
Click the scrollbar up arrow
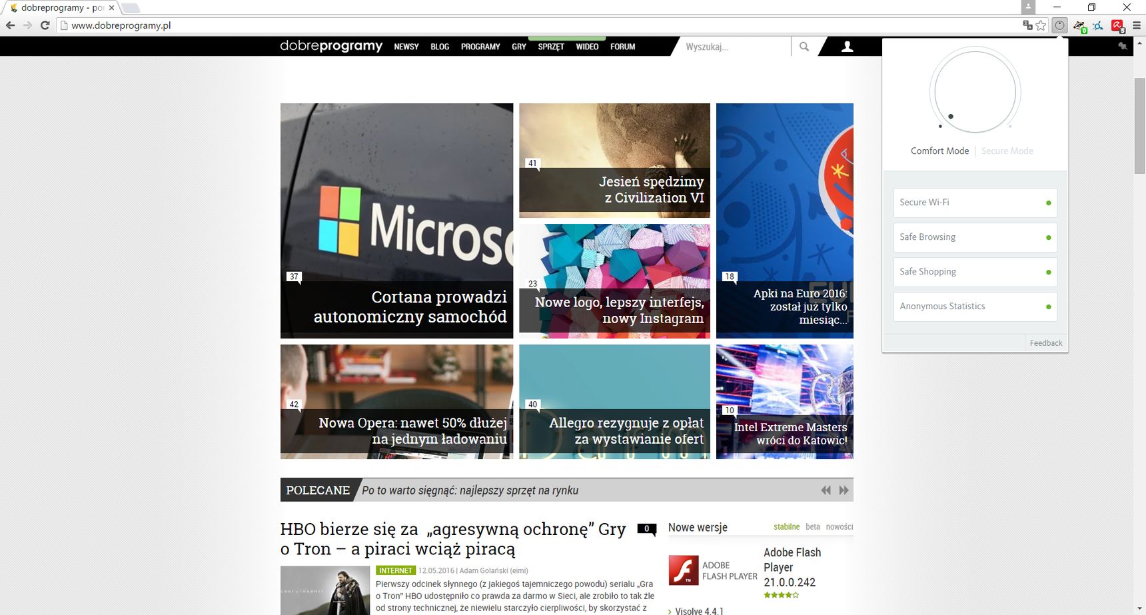pyautogui.click(x=1140, y=41)
